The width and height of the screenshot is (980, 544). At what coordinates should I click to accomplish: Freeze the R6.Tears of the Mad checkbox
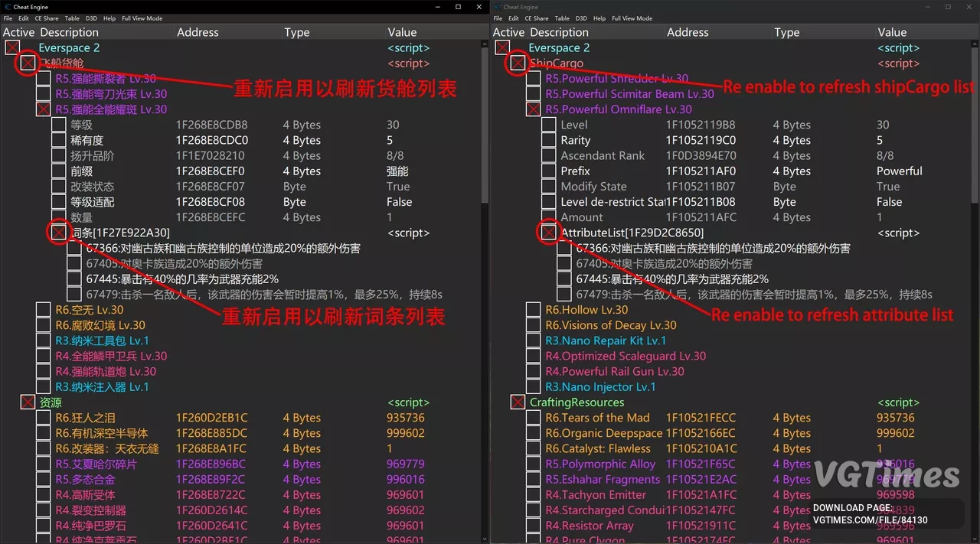point(533,418)
